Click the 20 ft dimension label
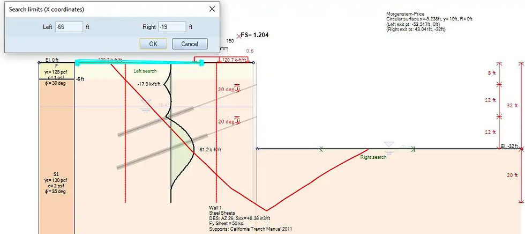The height and width of the screenshot is (234, 525). click(512, 175)
